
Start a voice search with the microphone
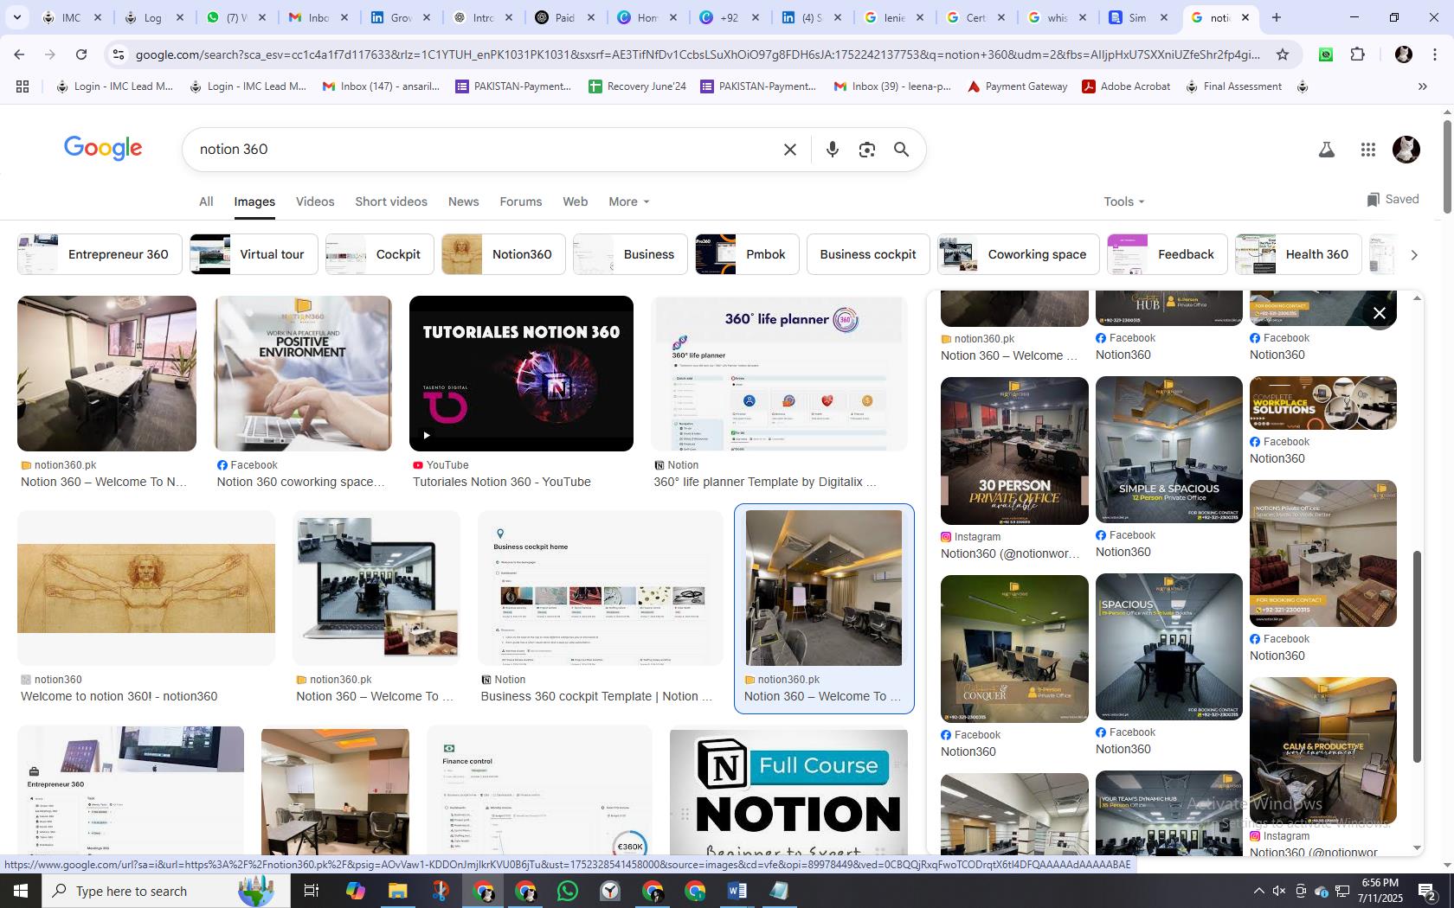click(832, 150)
